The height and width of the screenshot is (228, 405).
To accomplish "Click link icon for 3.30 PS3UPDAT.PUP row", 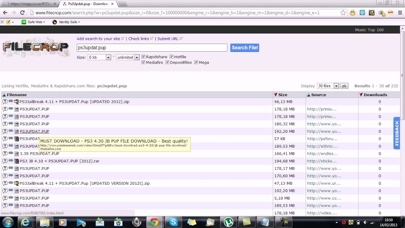I will point(11,153).
